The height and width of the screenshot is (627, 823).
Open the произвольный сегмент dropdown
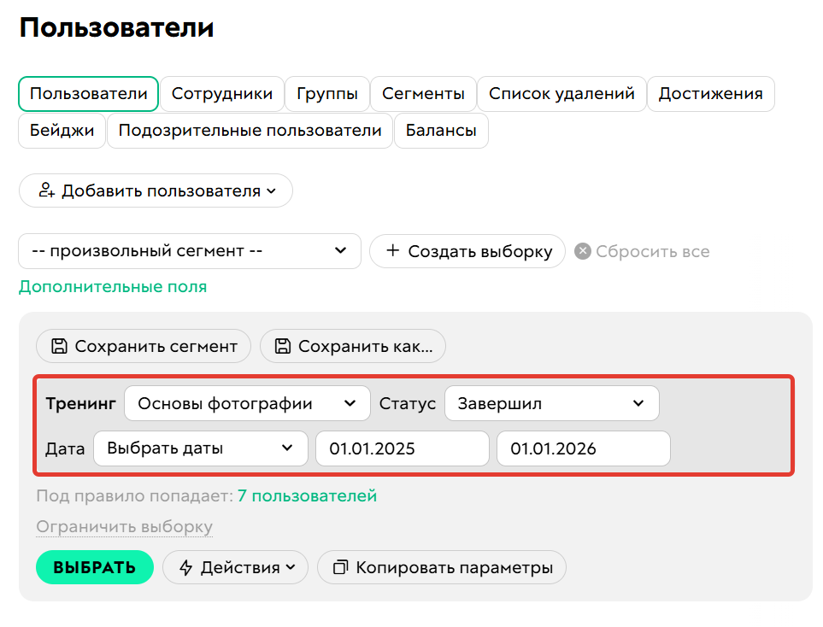189,251
